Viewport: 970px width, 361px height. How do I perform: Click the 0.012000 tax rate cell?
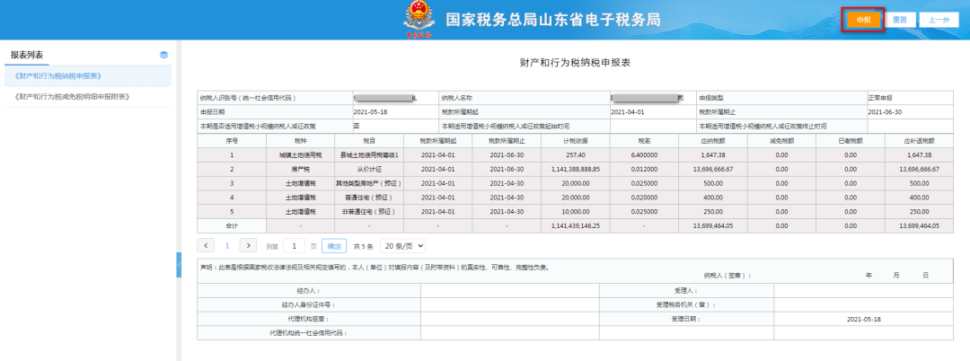[644, 169]
